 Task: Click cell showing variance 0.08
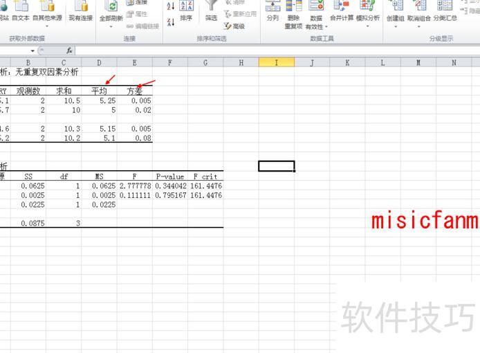(x=135, y=138)
